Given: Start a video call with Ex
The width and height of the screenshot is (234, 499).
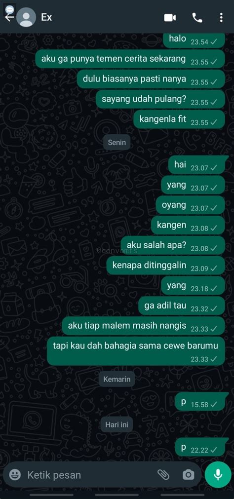Looking at the screenshot, I should 170,18.
